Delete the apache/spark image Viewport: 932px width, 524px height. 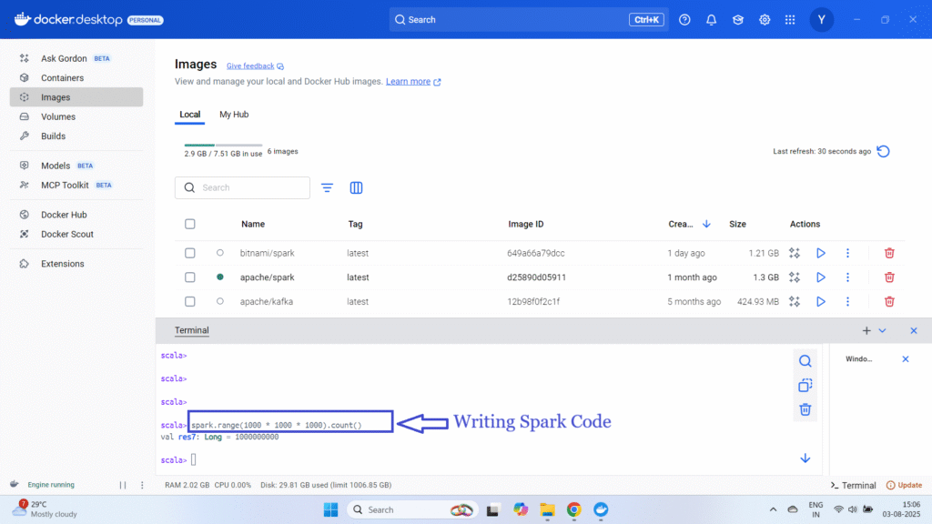point(889,277)
